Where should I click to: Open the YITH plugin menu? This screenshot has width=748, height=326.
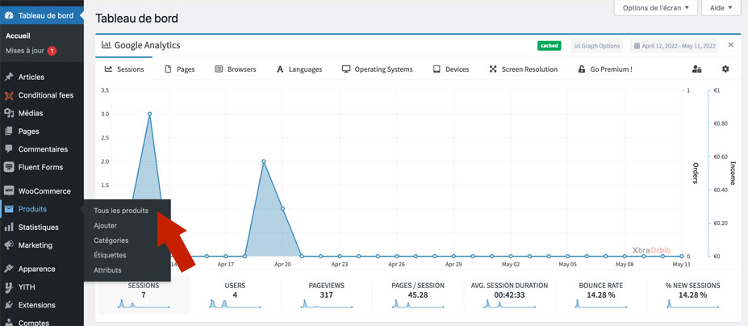[x=27, y=286]
